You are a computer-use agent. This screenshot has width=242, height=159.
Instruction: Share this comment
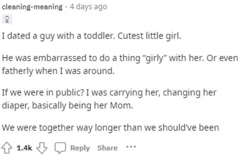tap(107, 148)
